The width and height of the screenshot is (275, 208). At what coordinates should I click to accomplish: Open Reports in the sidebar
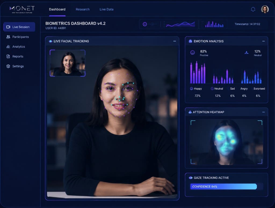tap(19, 56)
